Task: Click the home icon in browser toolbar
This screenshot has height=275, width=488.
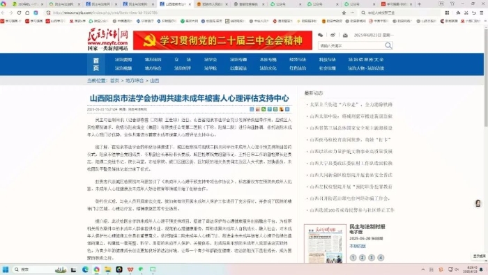Action: point(27,13)
